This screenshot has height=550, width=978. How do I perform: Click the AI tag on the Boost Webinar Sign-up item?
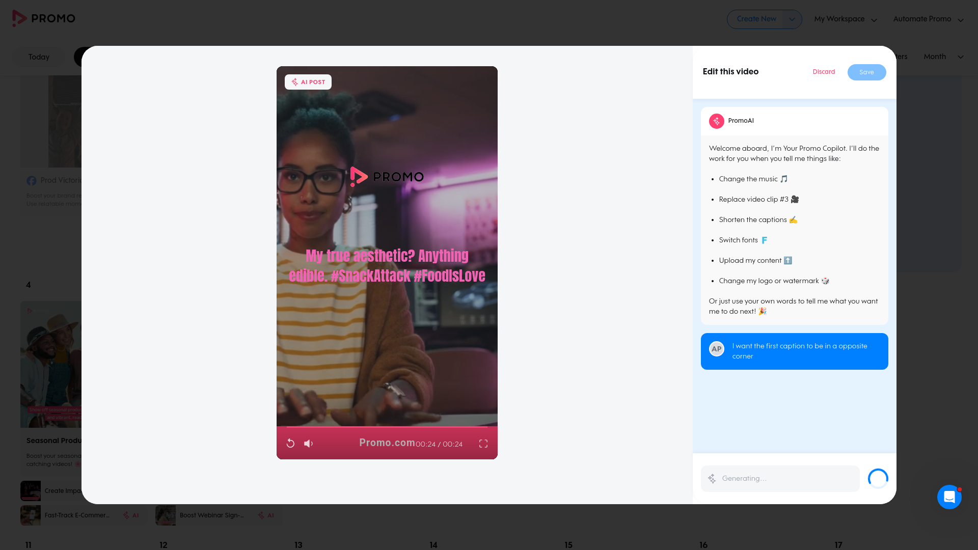(266, 515)
